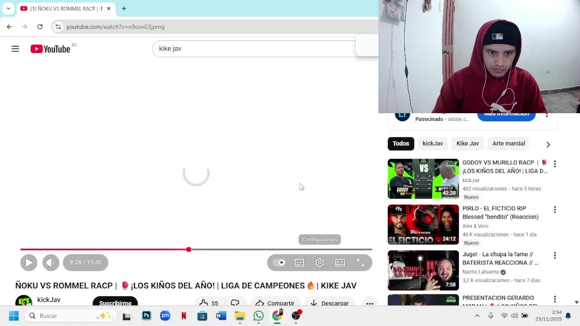580x326 pixels.
Task: Open the player settings gear
Action: pyautogui.click(x=320, y=263)
